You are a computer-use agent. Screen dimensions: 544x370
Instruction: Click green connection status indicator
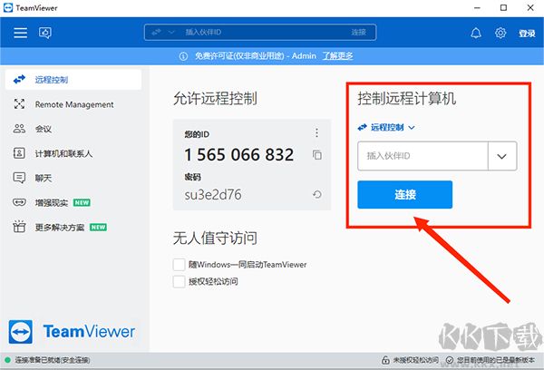7,360
